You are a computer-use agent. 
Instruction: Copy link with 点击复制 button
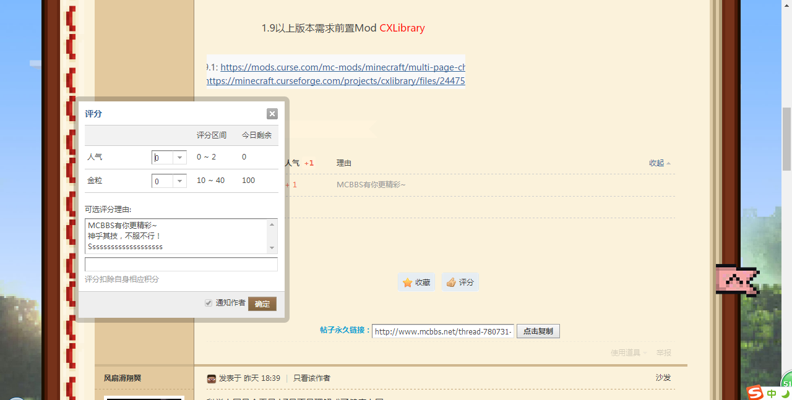point(538,331)
